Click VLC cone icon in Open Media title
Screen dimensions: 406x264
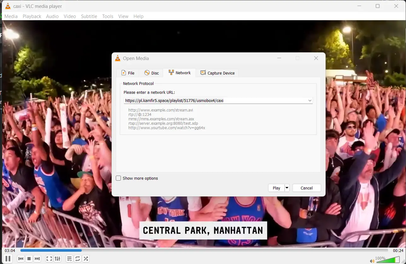coord(118,58)
